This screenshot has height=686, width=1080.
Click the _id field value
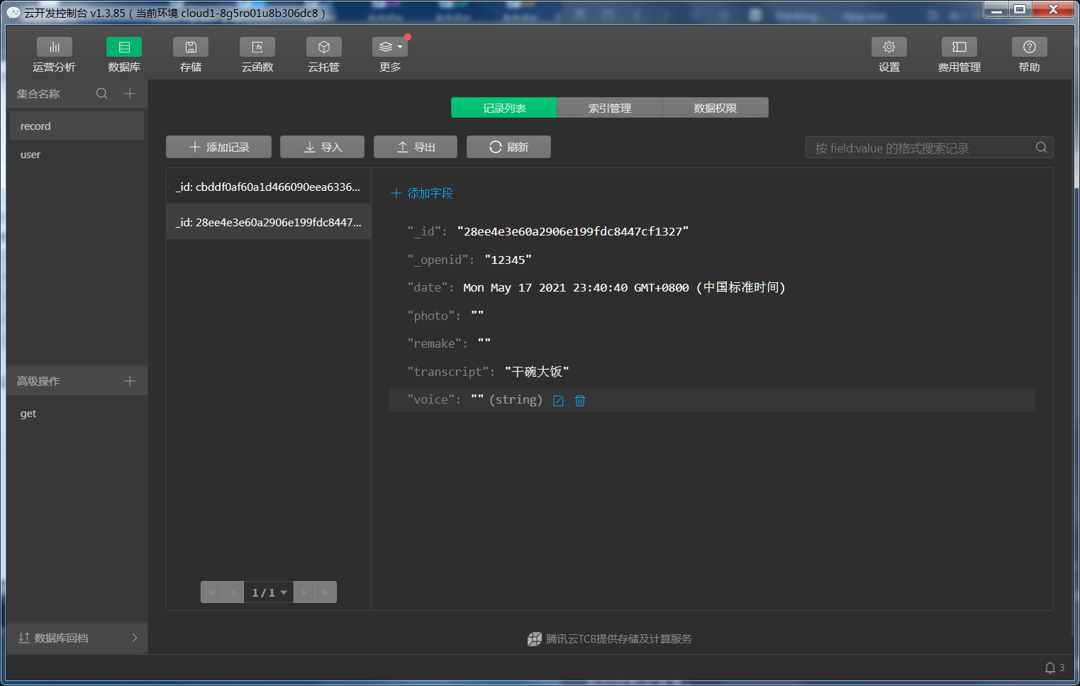(573, 231)
